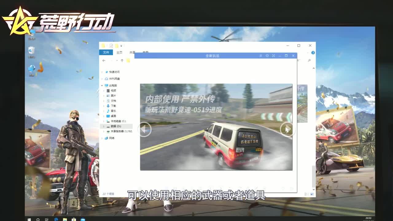
Task: Collapse the ribbon using the chevron near help
Action: point(308,52)
